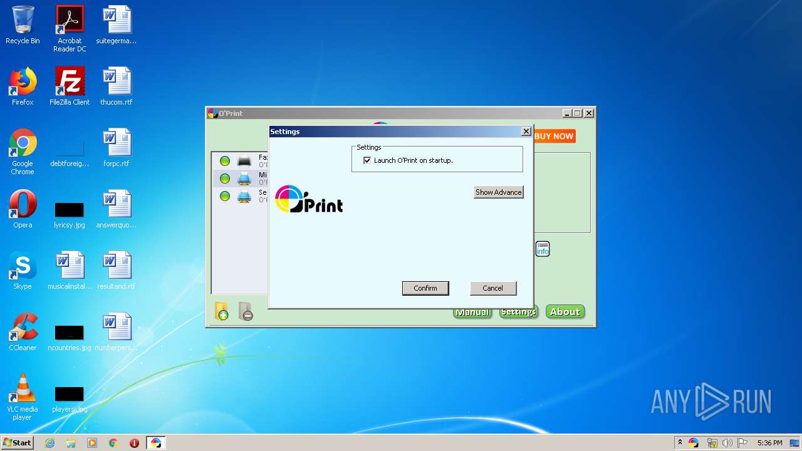The width and height of the screenshot is (802, 451).
Task: Select forpc.rtf file on desktop
Action: click(x=117, y=148)
